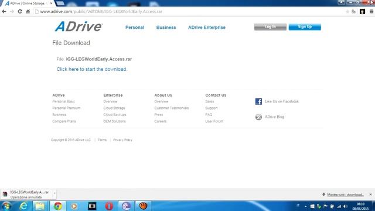Image resolution: width=375 pixels, height=211 pixels.
Task: Click the volume speaker tray icon
Action: [x=345, y=206]
